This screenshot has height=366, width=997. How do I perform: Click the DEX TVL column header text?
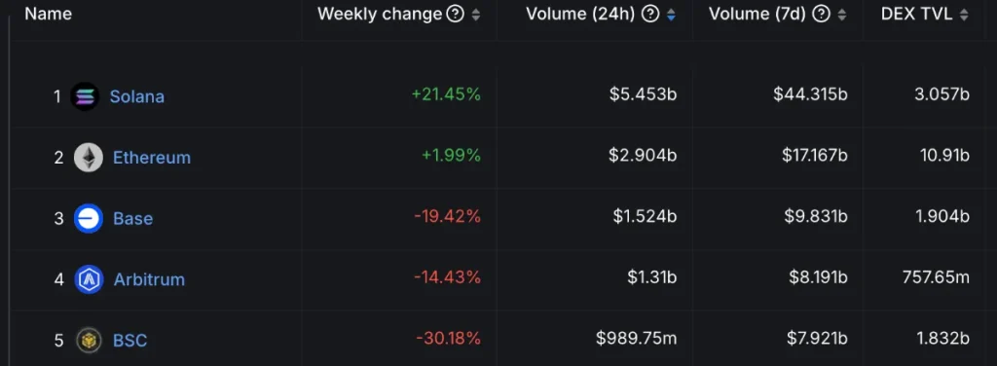tap(917, 14)
